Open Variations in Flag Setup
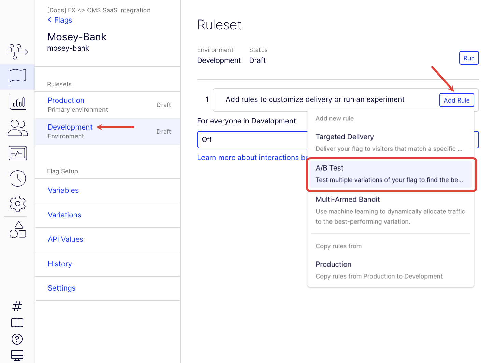 (108, 215)
